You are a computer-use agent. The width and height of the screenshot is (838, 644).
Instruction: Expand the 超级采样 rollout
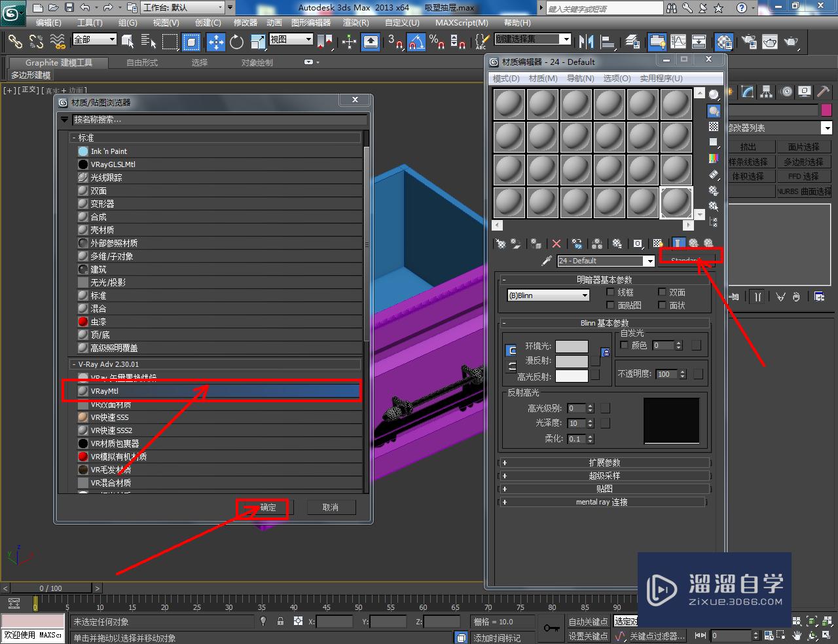[604, 476]
